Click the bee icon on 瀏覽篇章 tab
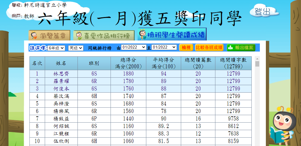Screen dimensions: 301x146 (x=34, y=36)
